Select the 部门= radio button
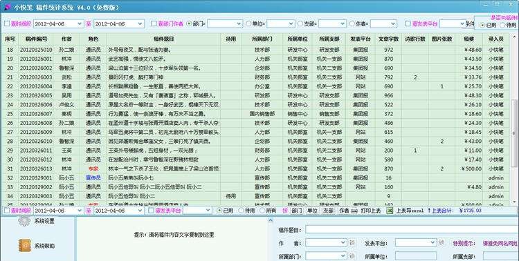The width and height of the screenshot is (519, 261). (190, 23)
